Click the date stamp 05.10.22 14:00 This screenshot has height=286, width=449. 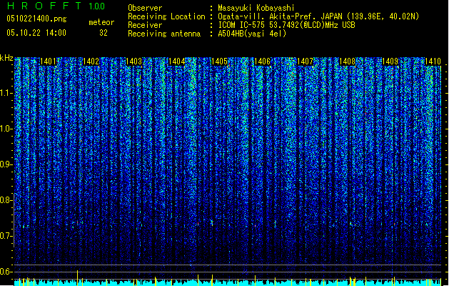click(x=36, y=33)
